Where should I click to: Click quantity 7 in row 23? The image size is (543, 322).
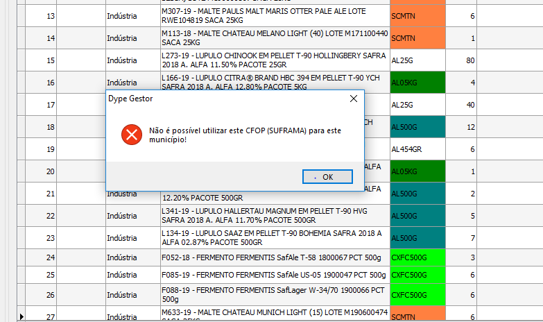tap(461, 238)
